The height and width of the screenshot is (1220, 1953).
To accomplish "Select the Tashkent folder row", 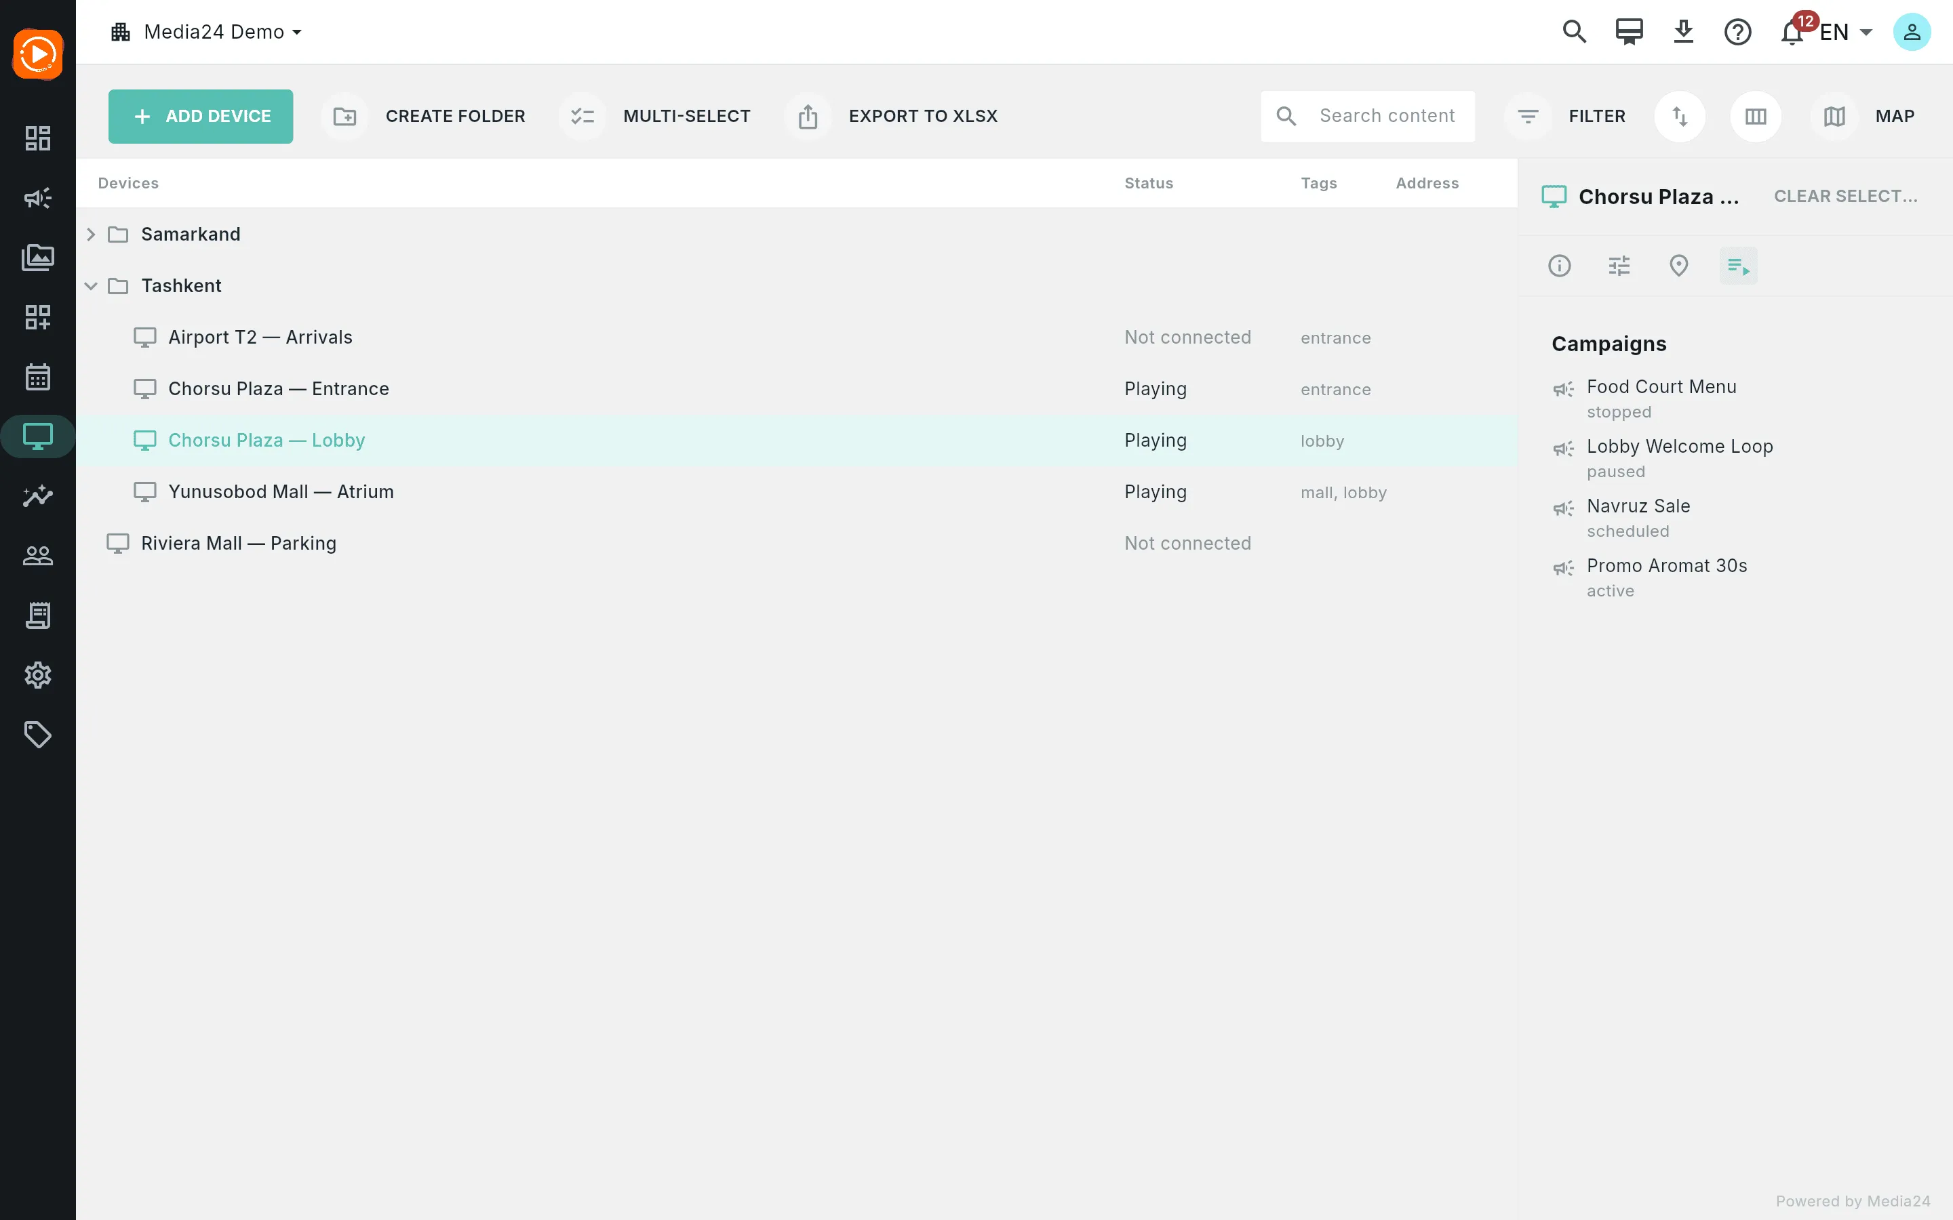I will point(797,285).
